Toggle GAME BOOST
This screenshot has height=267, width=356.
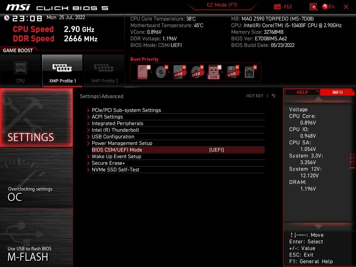[x=17, y=50]
